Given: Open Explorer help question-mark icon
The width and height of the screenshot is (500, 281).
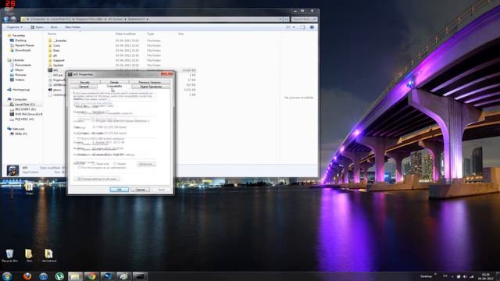Looking at the screenshot, I should (x=312, y=27).
